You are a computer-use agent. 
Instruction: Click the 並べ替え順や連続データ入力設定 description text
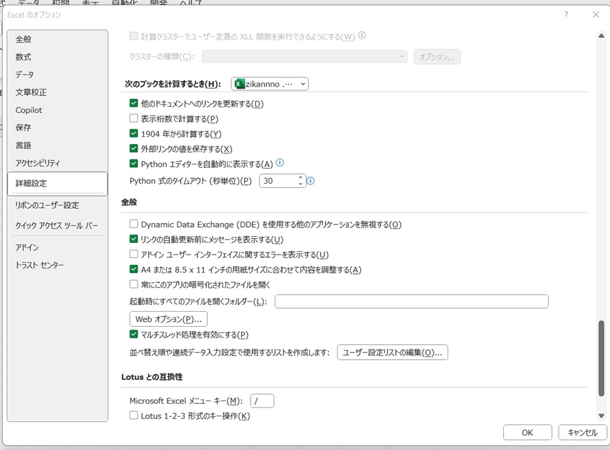point(229,352)
